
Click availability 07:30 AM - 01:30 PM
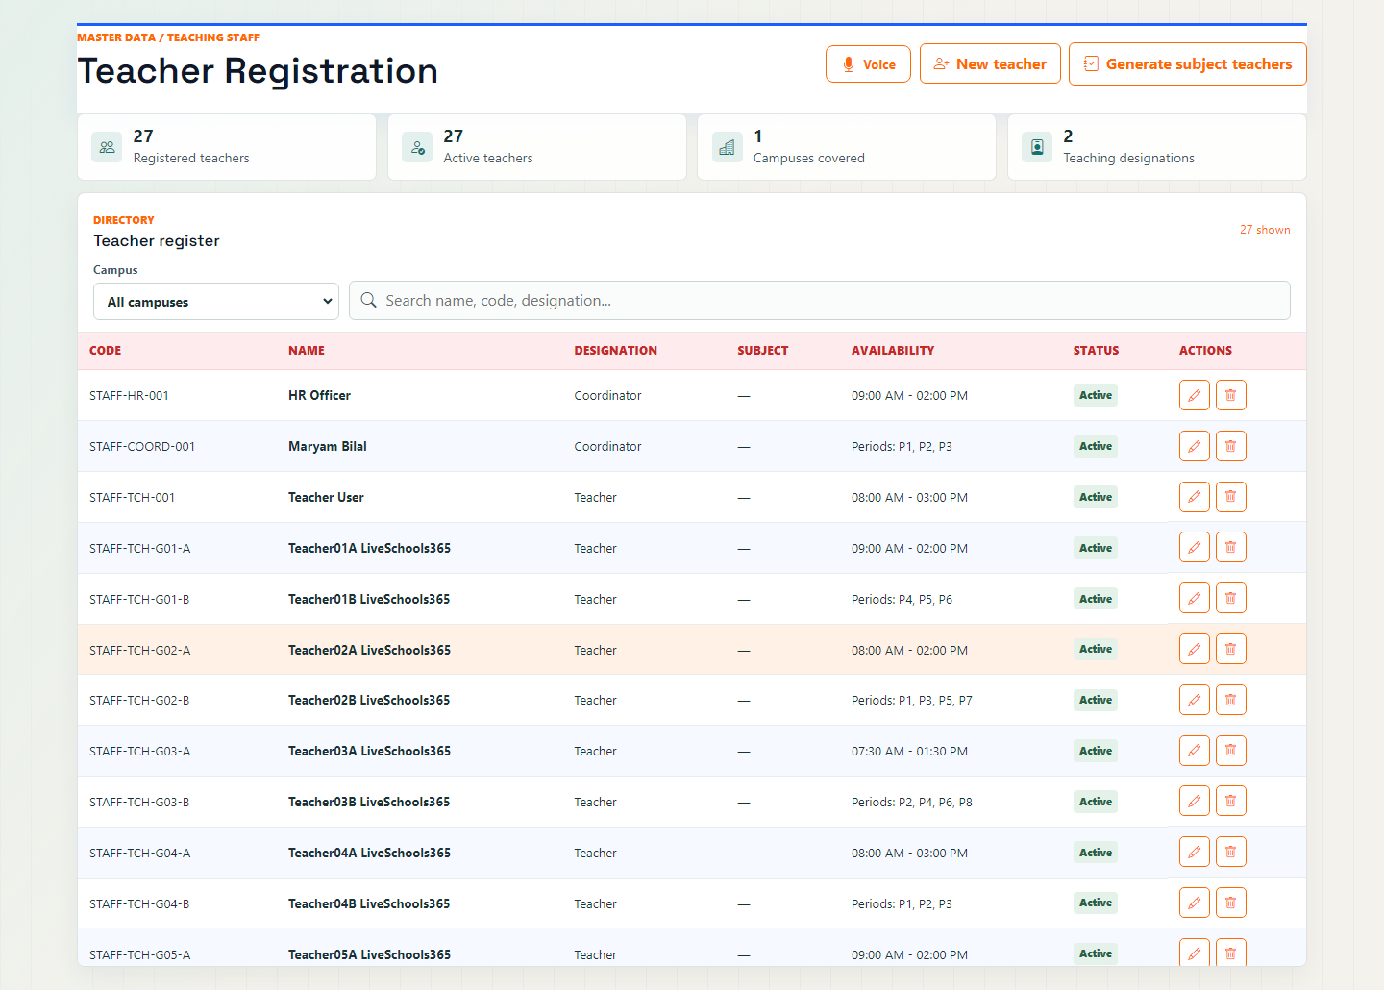(909, 751)
